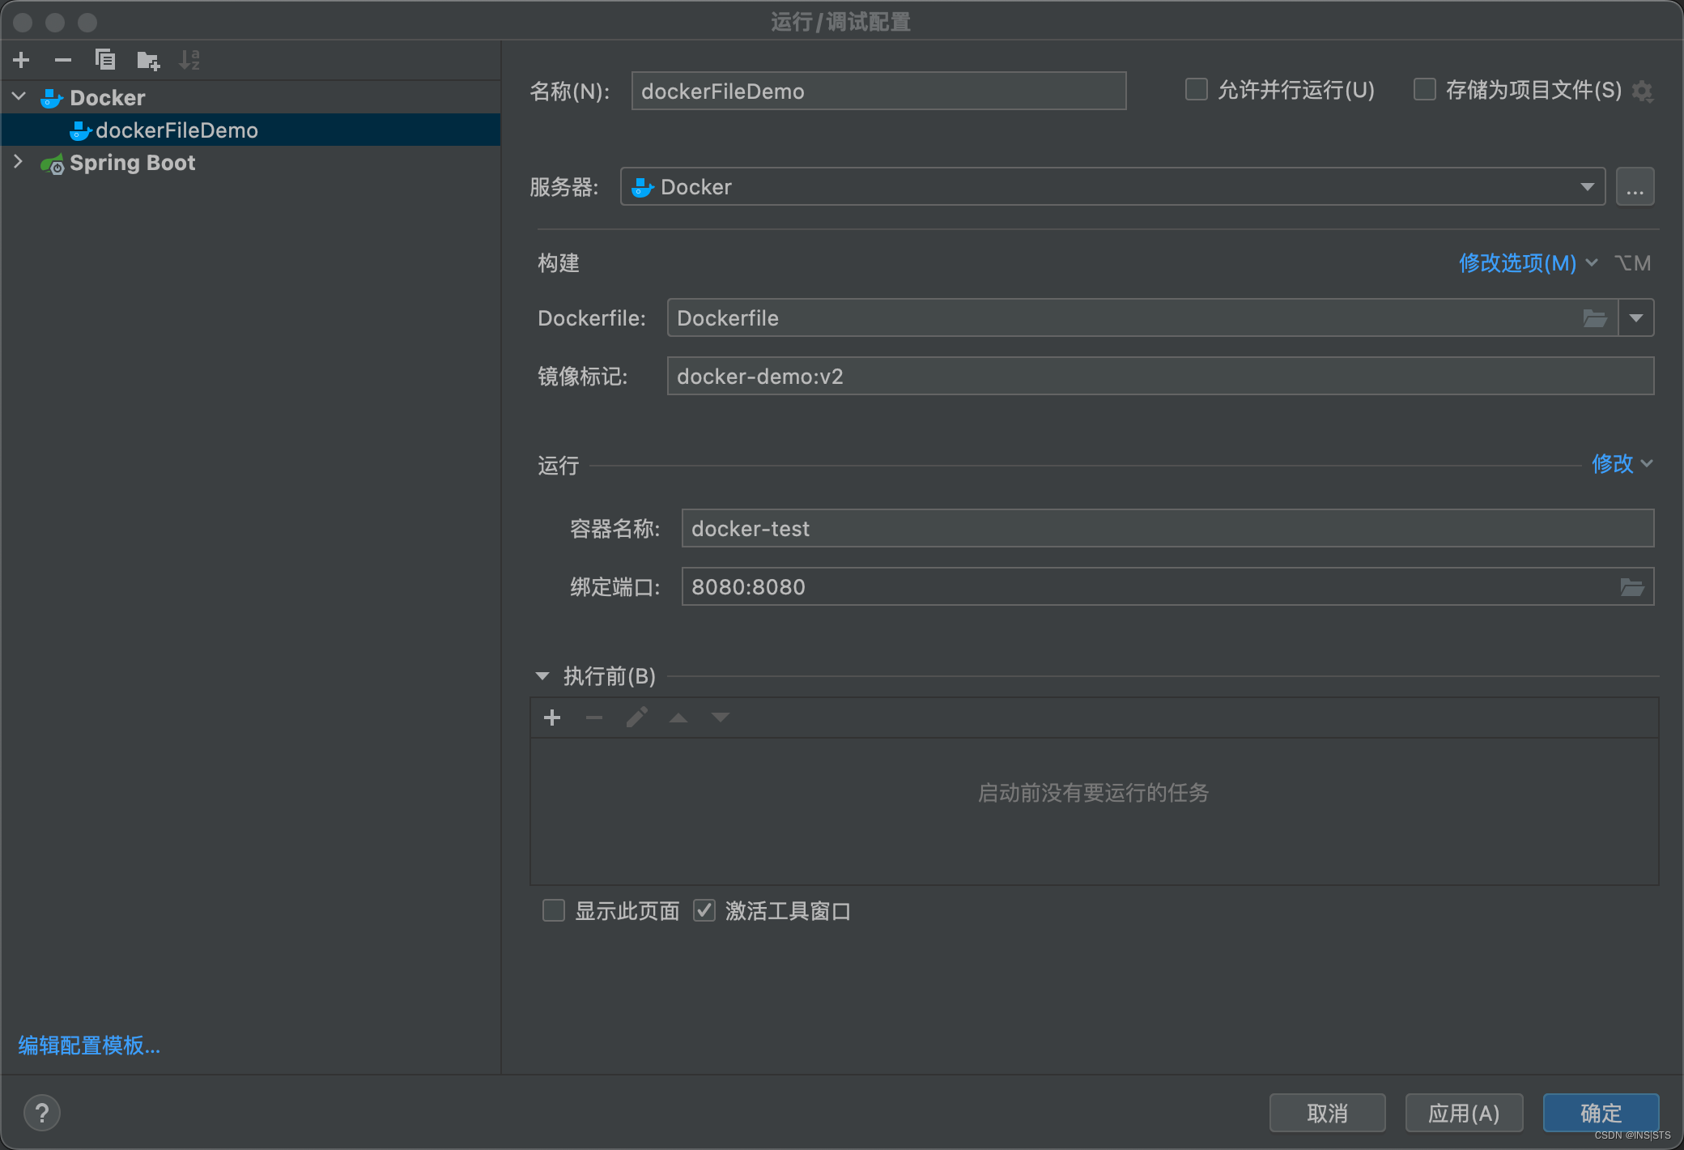
Task: Open 编辑配置模板 link
Action: [x=89, y=1046]
